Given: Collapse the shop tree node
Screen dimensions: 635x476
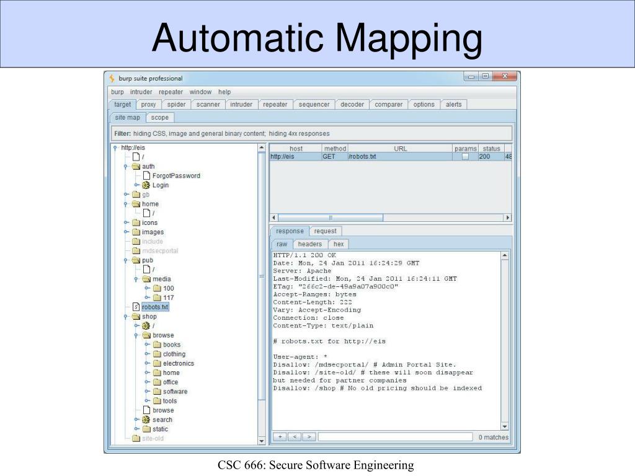Looking at the screenshot, I should [126, 317].
